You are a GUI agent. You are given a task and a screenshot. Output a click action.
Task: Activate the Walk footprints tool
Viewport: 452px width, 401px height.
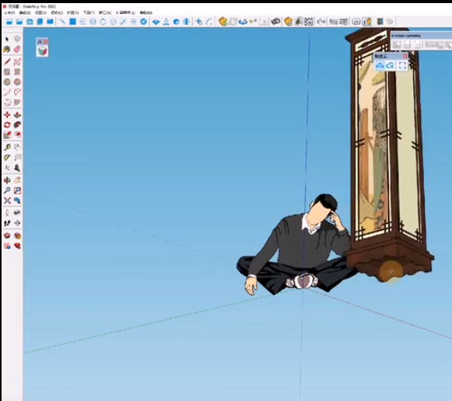click(x=7, y=223)
